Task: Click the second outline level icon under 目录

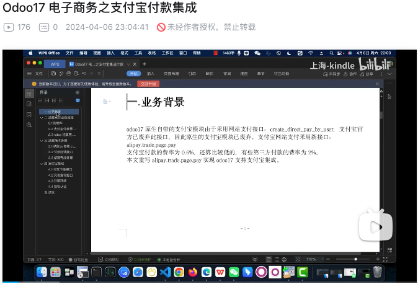Action: 47,100
